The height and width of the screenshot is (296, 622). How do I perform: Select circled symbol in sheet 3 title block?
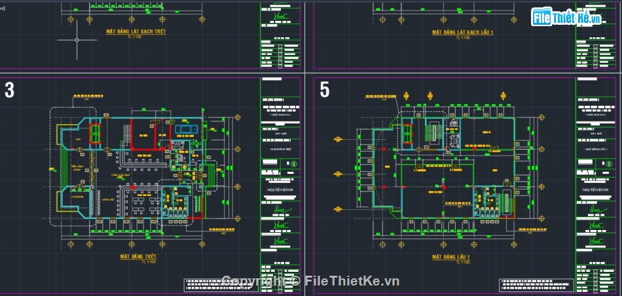[293, 163]
